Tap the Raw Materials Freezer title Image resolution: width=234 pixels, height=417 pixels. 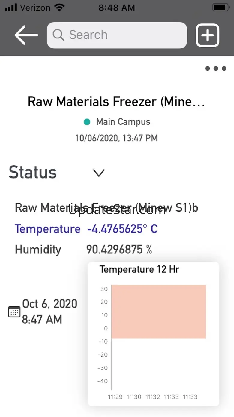point(116,102)
